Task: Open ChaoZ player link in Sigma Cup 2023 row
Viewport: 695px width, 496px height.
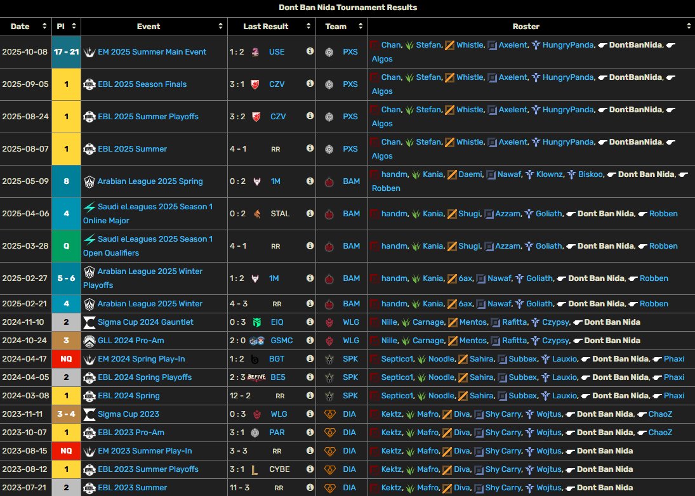Action: tap(661, 414)
